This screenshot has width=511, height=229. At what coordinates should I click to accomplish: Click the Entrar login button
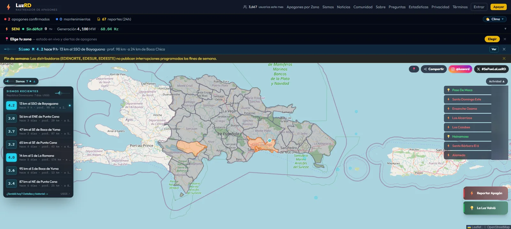[x=479, y=7]
